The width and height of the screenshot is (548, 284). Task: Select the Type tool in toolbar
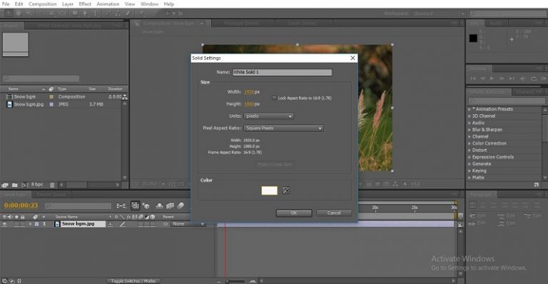pos(95,14)
